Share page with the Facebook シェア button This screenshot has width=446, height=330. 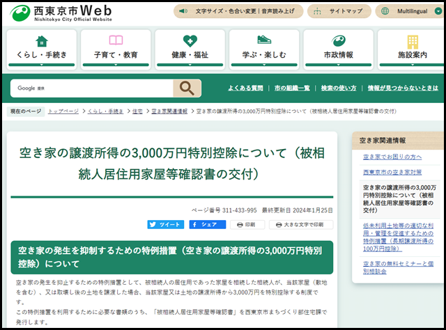(208, 225)
